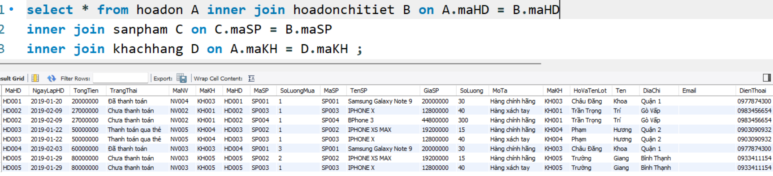Place cursor on khachhang in line 3

[x=148, y=49]
